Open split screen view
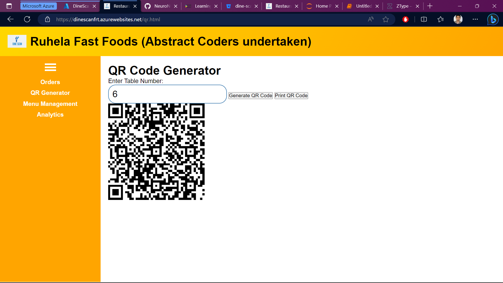This screenshot has height=283, width=503. tap(424, 19)
